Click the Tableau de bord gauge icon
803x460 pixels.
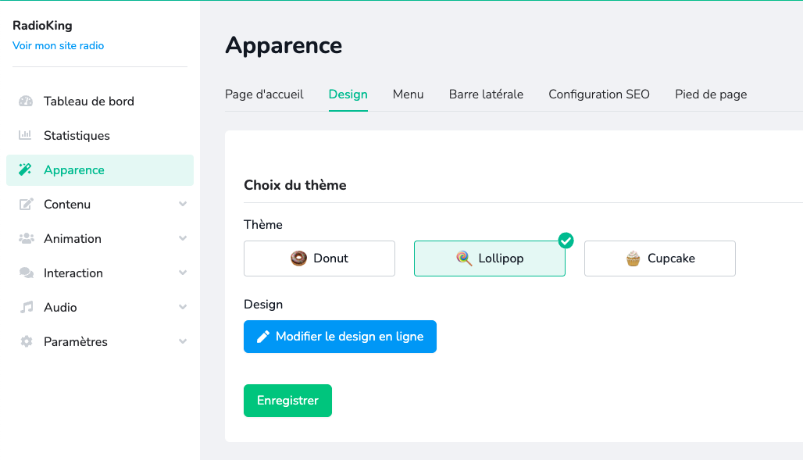pos(27,102)
